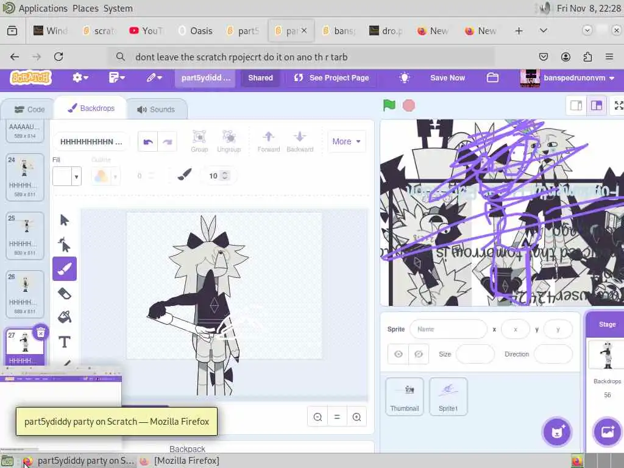Select the Eraser tool
Viewport: 624px width, 468px height.
pos(65,294)
